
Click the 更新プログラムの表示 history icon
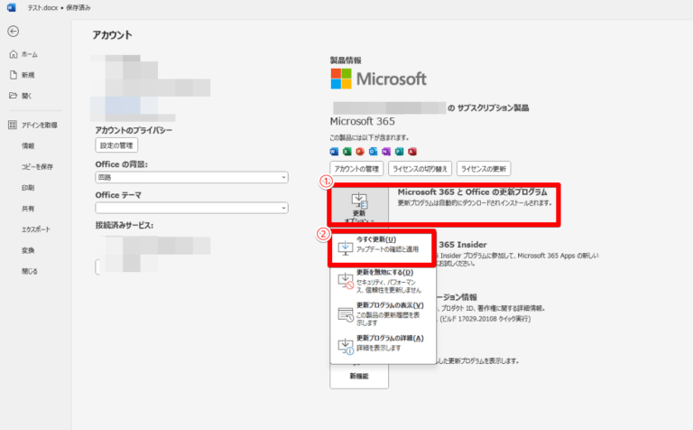346,313
